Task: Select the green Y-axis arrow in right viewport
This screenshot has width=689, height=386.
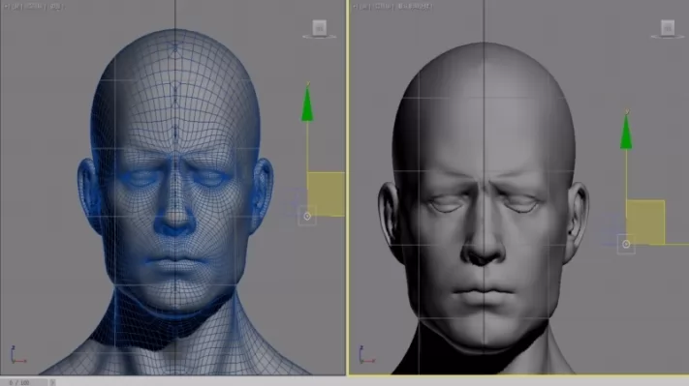Action: (x=626, y=131)
